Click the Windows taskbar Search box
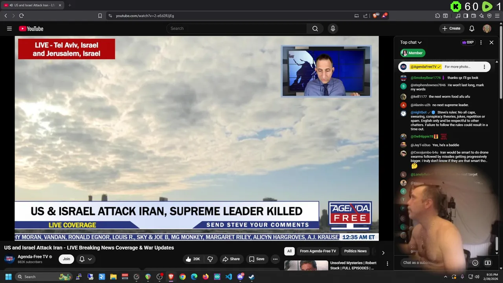The height and width of the screenshot is (283, 503). tap(43, 277)
